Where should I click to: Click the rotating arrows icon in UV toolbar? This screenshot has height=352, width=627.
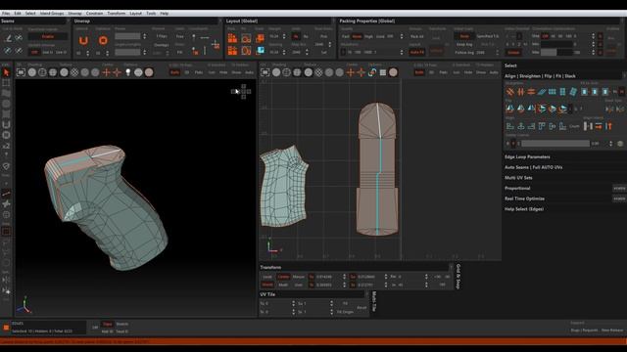372,72
